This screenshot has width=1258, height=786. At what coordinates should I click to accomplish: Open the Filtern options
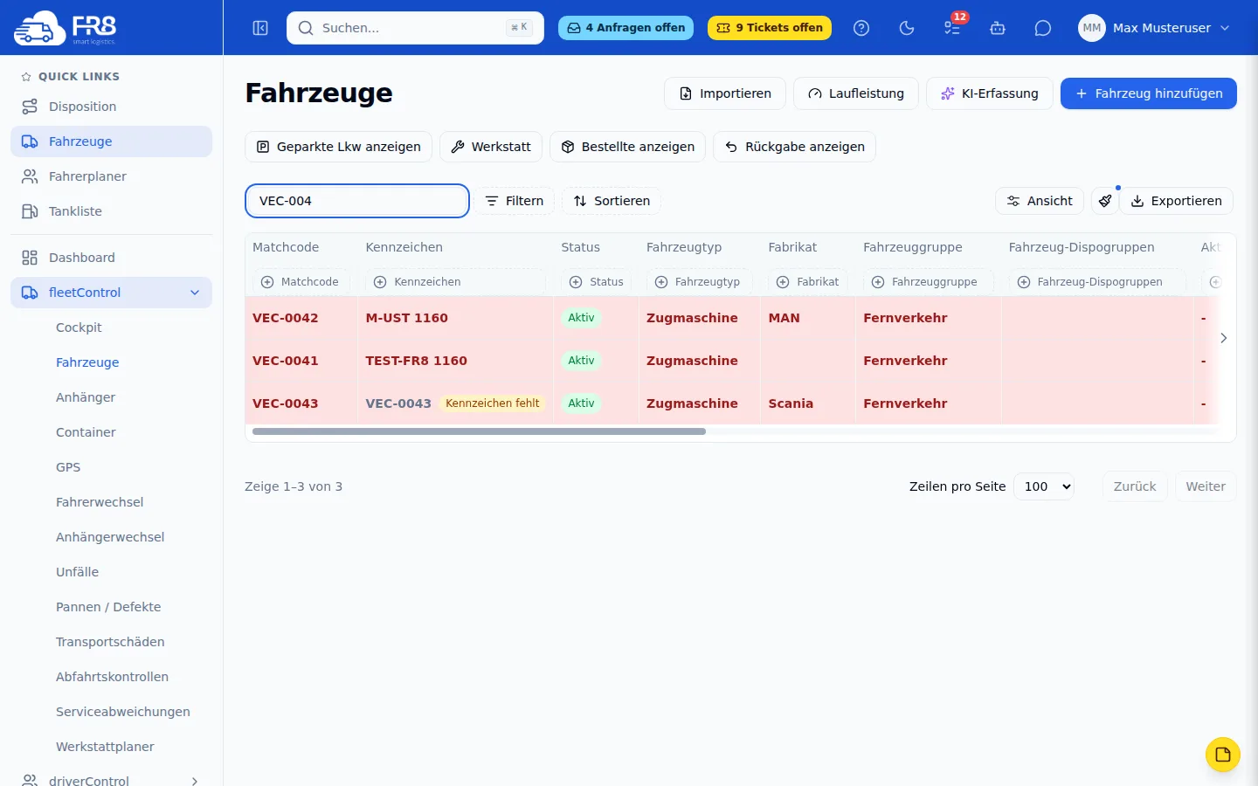click(515, 201)
